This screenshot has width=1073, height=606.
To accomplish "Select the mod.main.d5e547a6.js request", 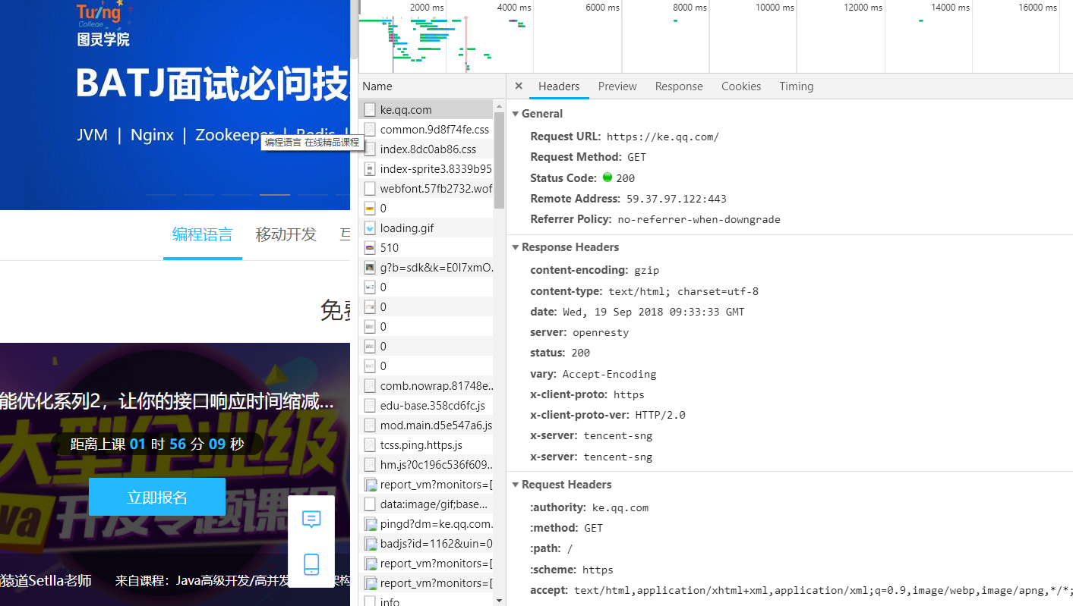I will (x=426, y=425).
